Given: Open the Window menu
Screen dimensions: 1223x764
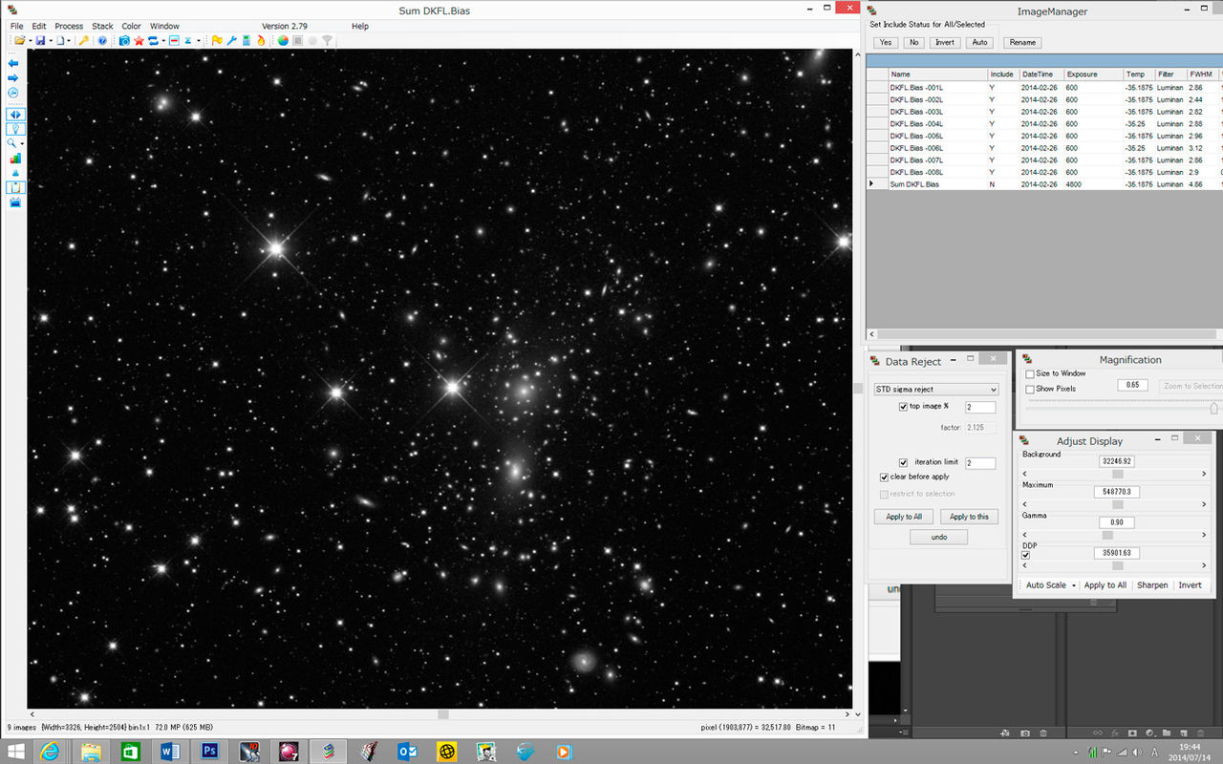Looking at the screenshot, I should point(164,26).
